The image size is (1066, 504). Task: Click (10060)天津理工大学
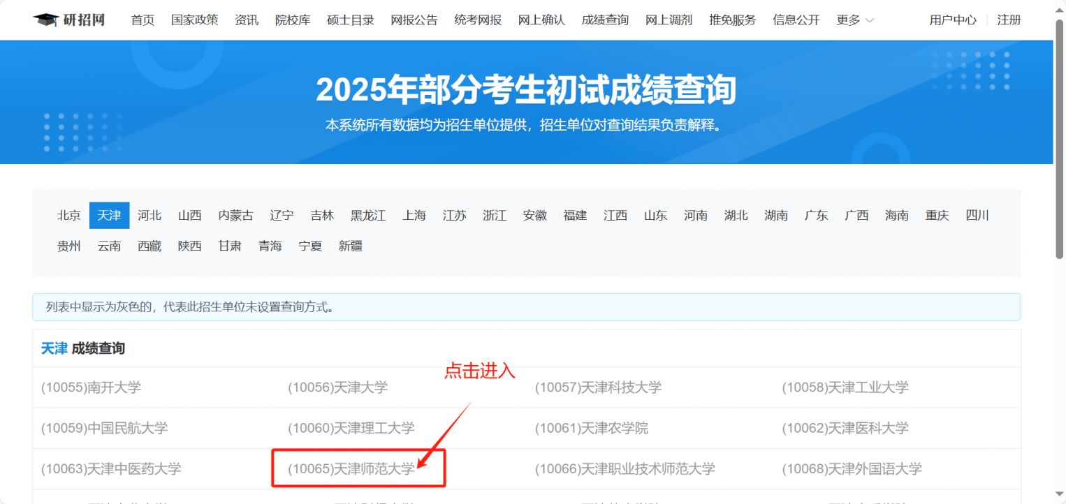coord(351,428)
